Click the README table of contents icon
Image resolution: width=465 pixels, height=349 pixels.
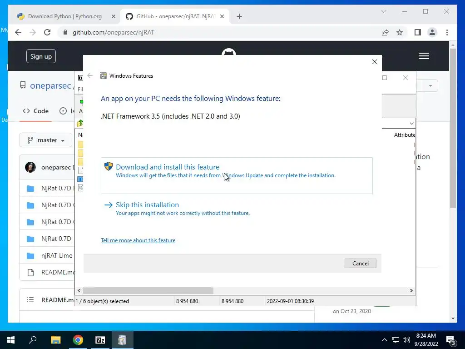coord(30,300)
